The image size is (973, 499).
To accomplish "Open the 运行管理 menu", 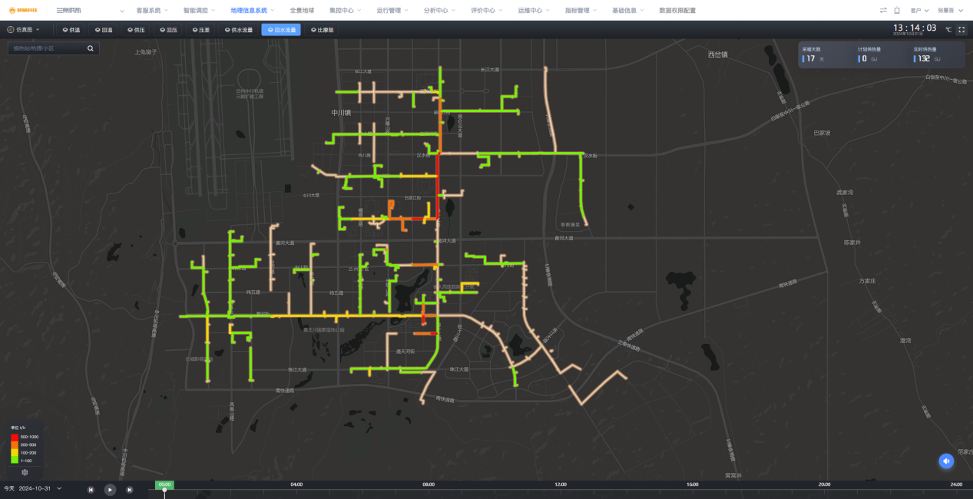I will tap(392, 11).
